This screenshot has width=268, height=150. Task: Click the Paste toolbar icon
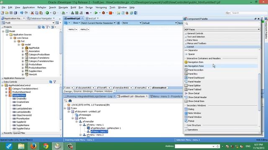point(41,13)
